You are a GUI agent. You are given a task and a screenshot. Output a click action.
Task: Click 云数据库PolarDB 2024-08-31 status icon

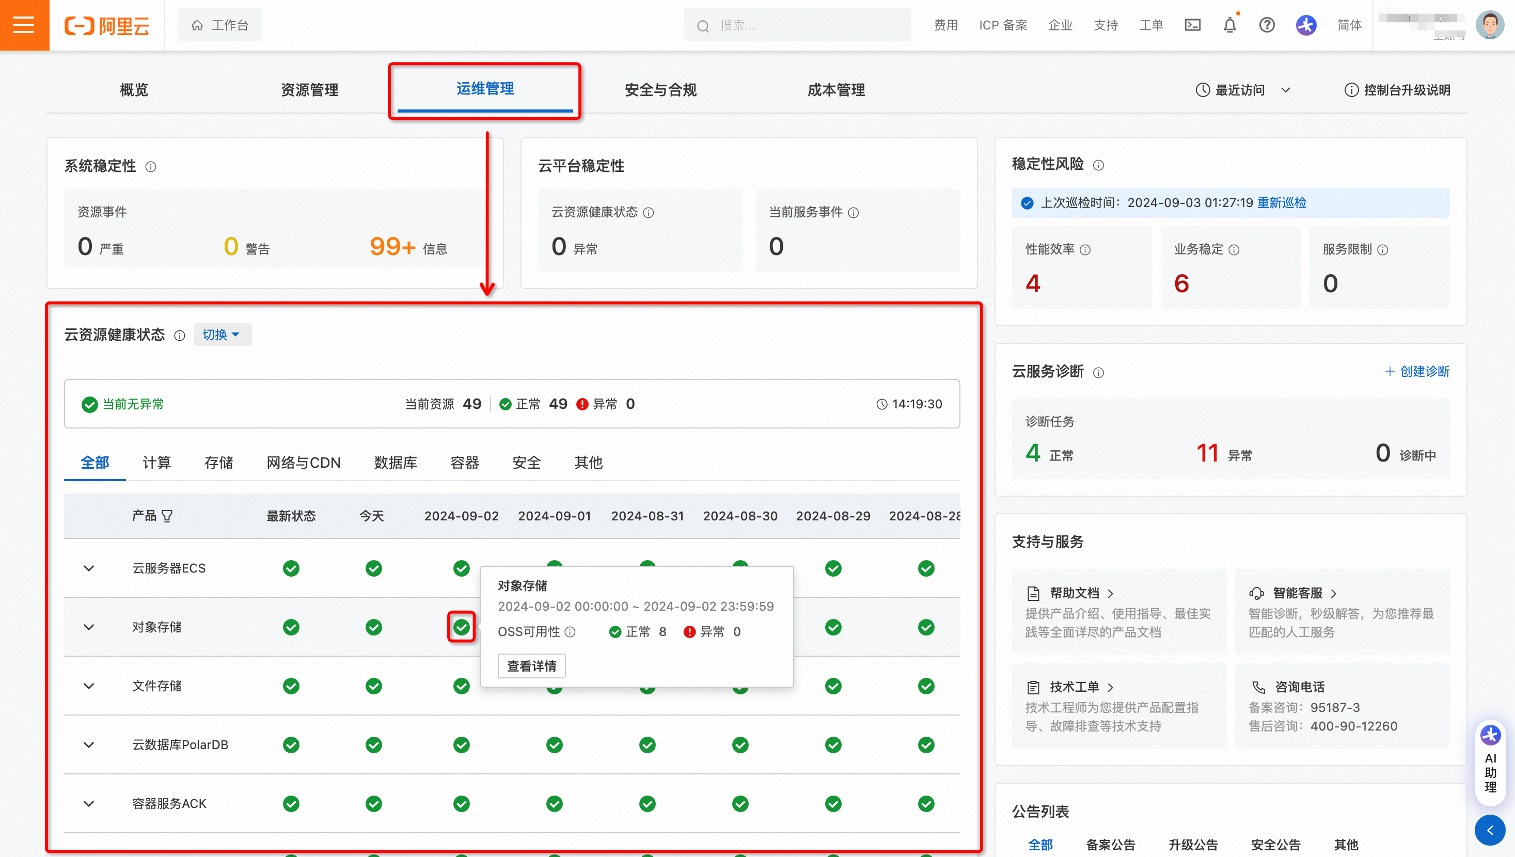click(648, 744)
